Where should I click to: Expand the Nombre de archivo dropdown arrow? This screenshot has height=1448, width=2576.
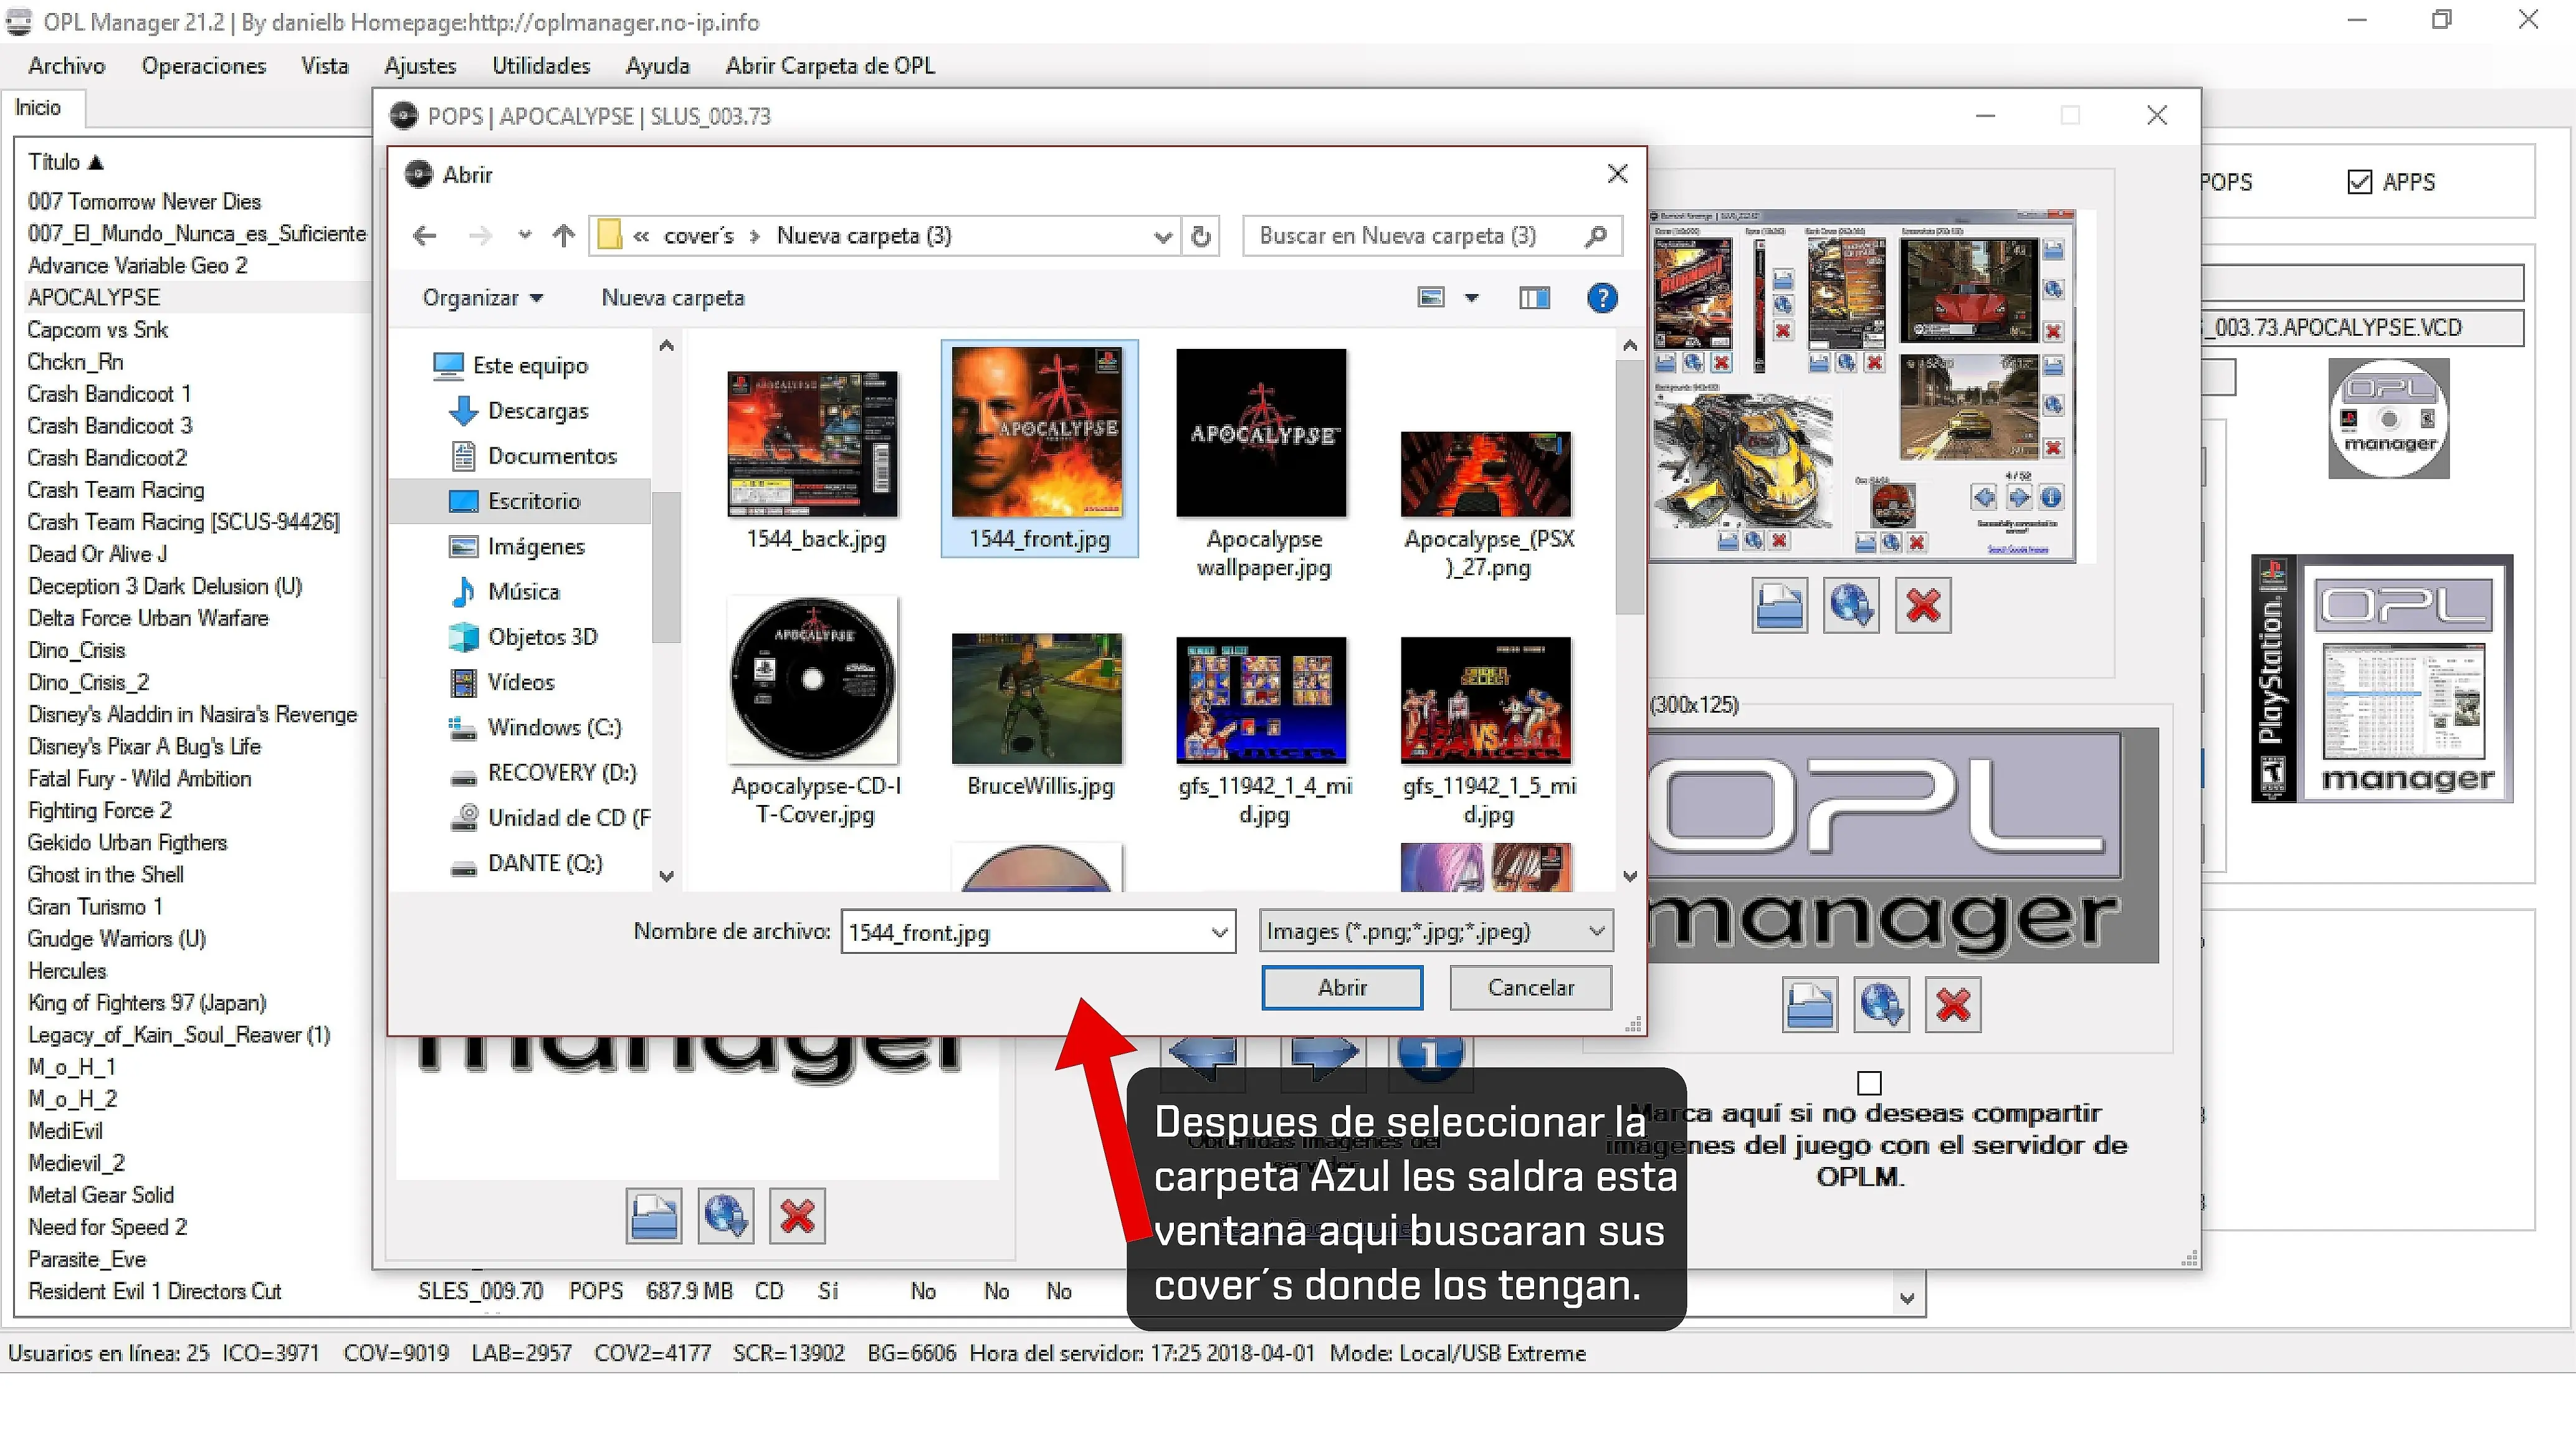[x=1219, y=933]
